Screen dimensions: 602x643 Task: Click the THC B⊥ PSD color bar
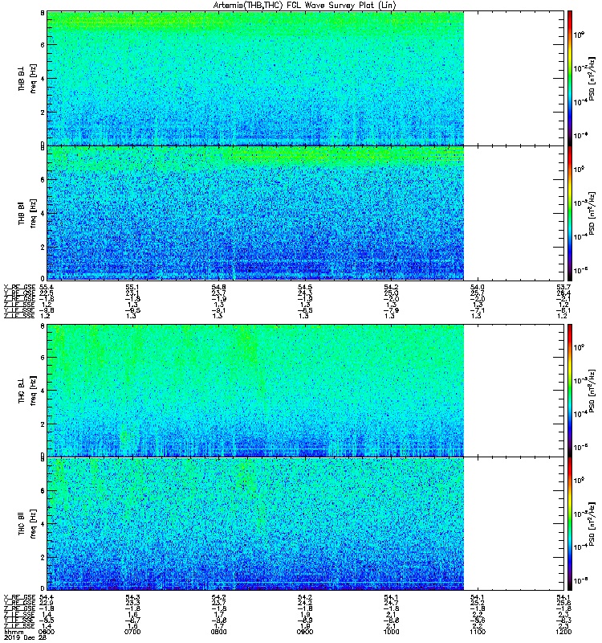tap(570, 391)
